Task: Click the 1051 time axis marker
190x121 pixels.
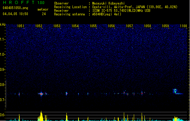Action: click(x=21, y=26)
